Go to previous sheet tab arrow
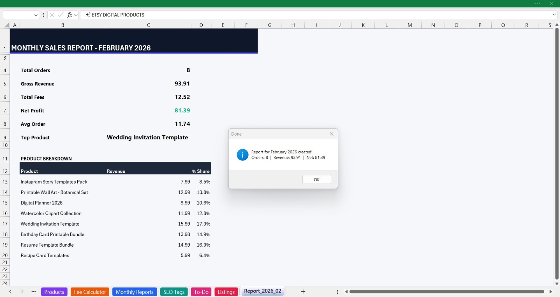This screenshot has width=560, height=297. (x=10, y=291)
